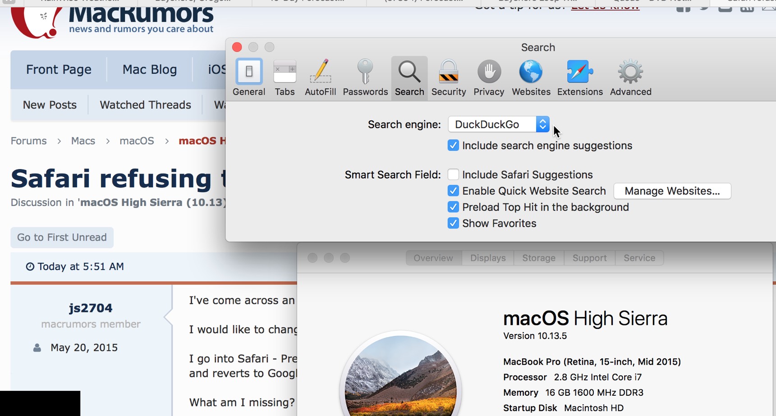Click the macOS breadcrumb link
The image size is (776, 416).
coord(137,141)
